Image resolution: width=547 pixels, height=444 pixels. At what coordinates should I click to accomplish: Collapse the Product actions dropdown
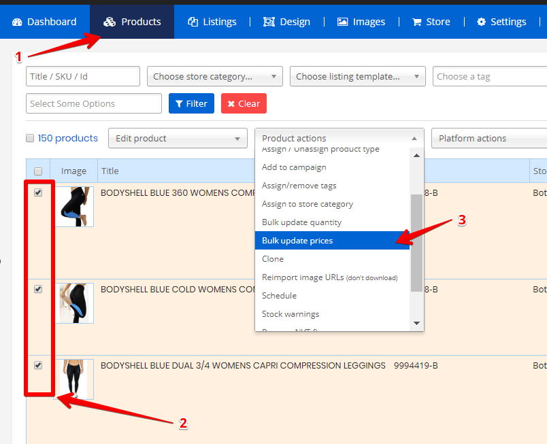coord(339,138)
